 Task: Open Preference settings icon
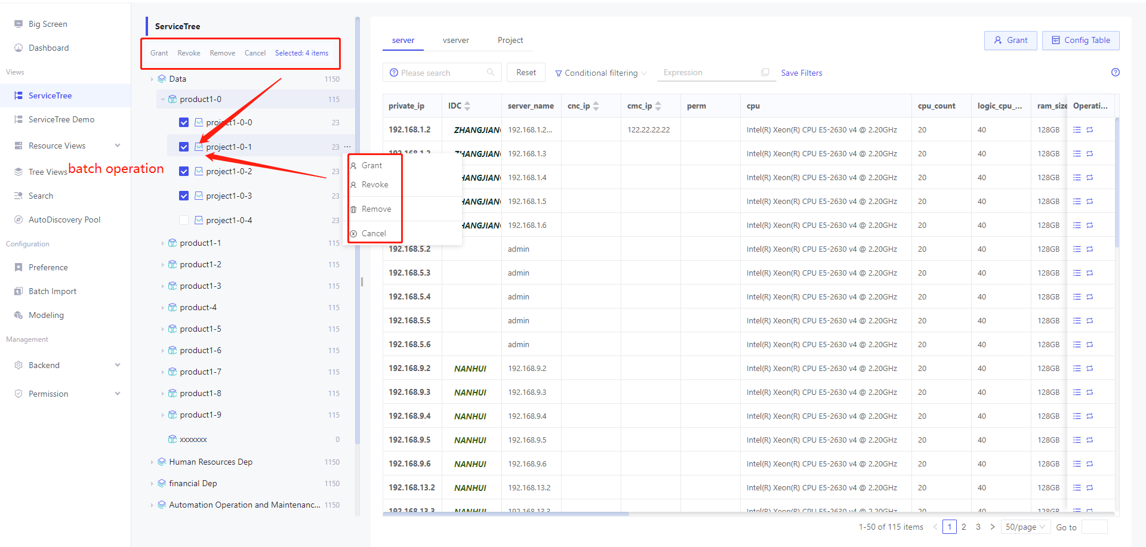tap(19, 267)
